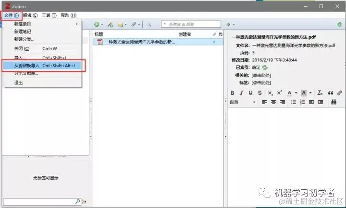Click [点击此处] next to 相关的
The height and width of the screenshot is (208, 346).
(261, 75)
